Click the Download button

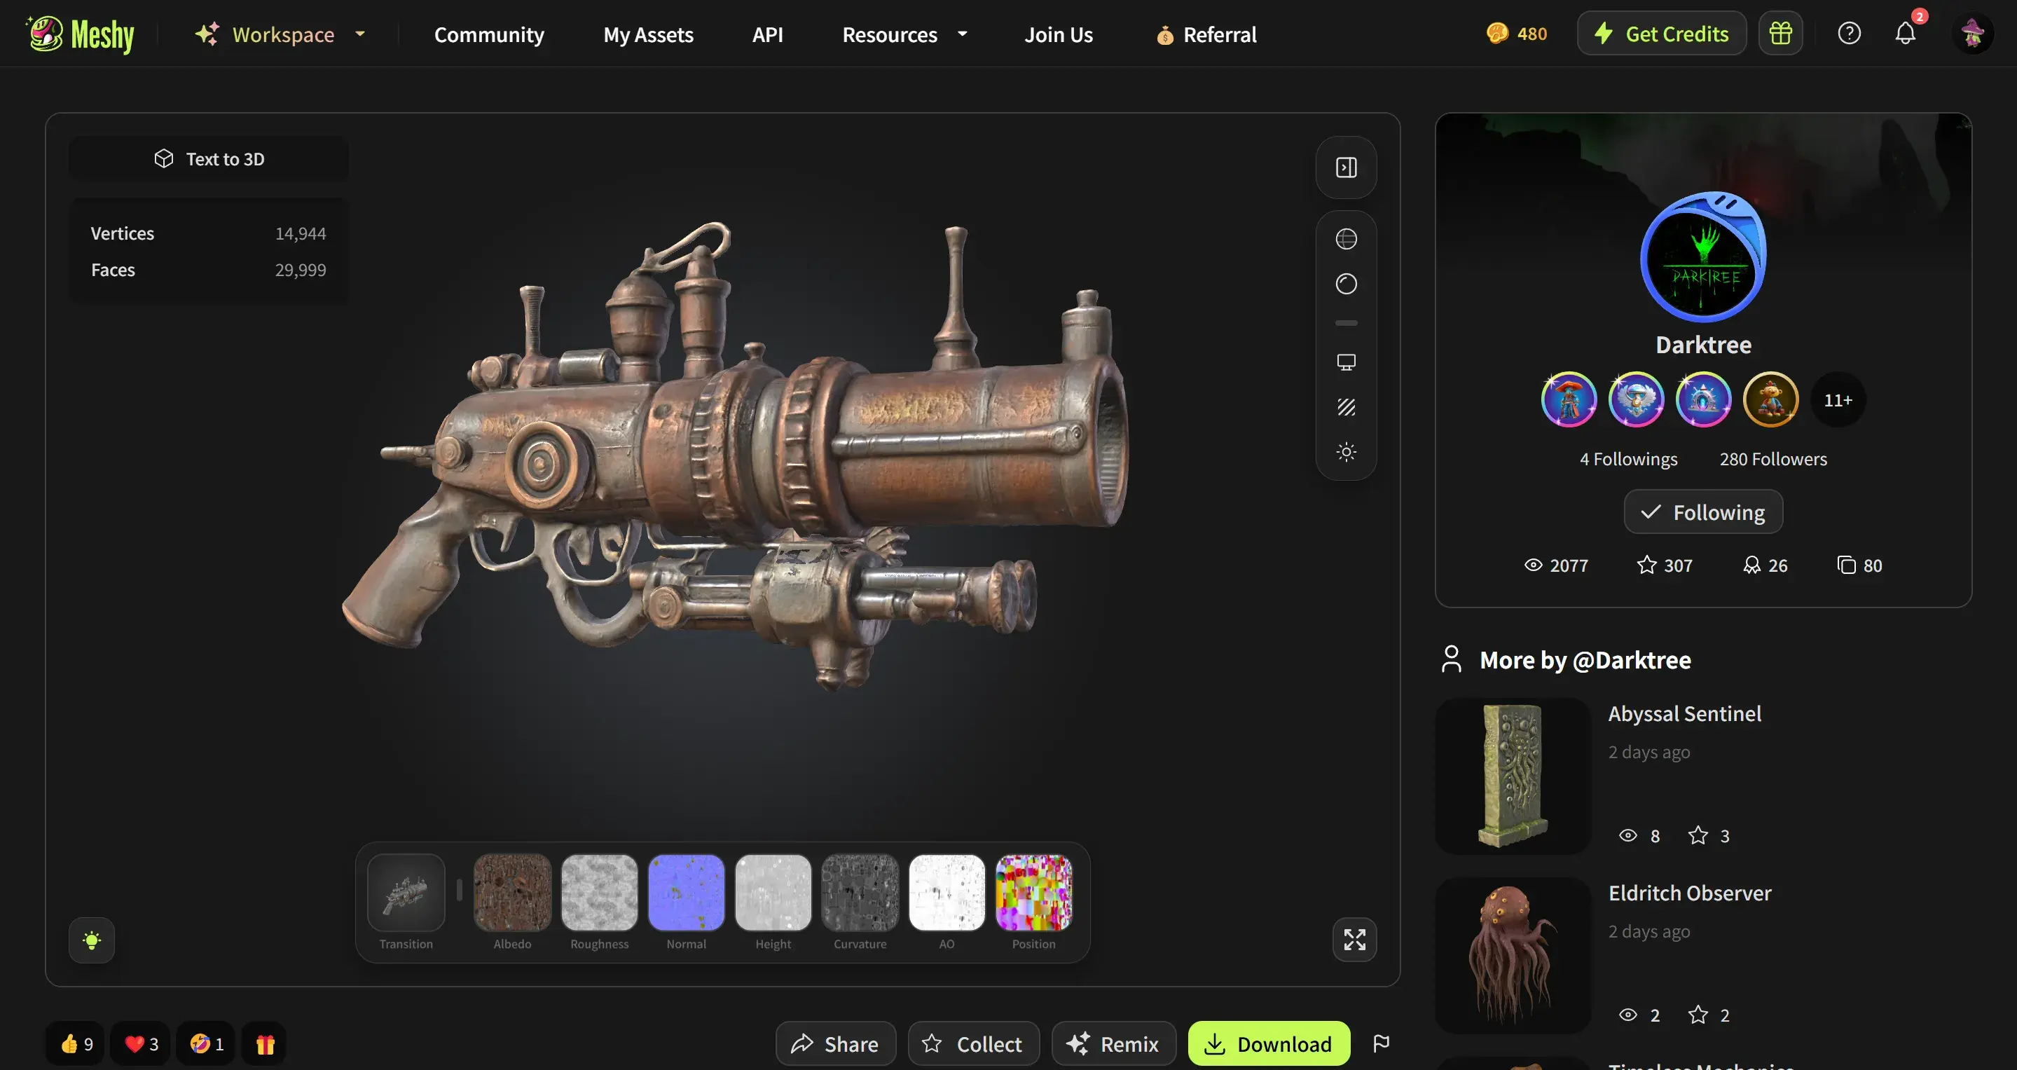pyautogui.click(x=1269, y=1043)
